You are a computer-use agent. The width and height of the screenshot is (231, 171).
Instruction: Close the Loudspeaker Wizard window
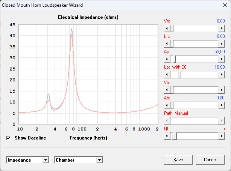(225, 5)
